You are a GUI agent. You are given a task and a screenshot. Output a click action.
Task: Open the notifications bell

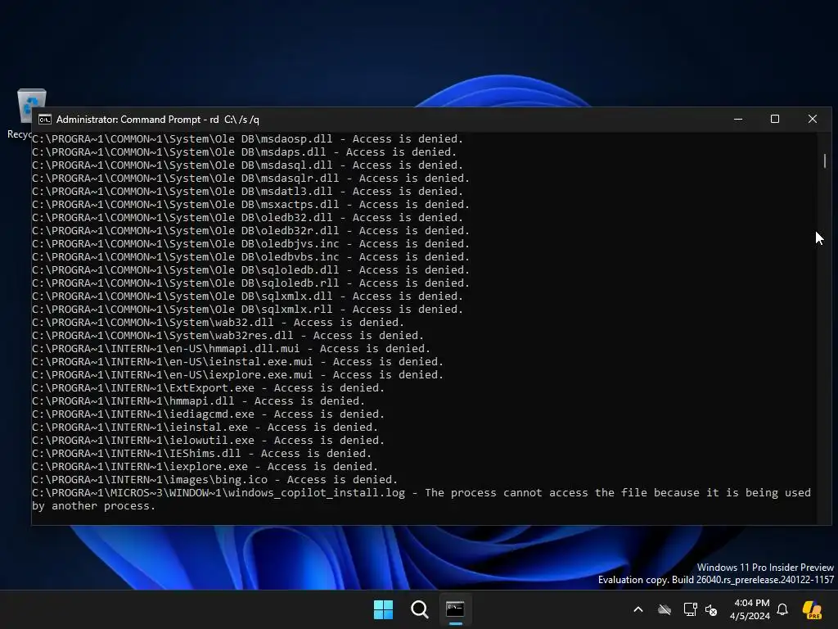click(782, 609)
